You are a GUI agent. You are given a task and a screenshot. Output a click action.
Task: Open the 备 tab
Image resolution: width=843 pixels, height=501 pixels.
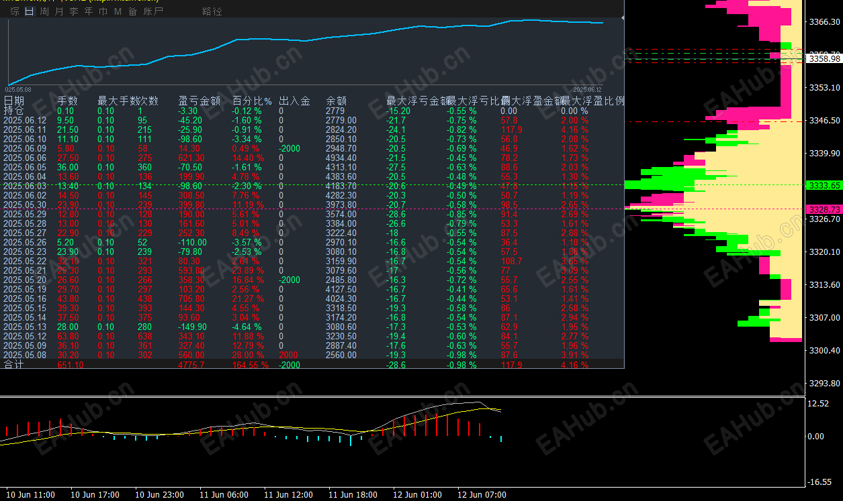[132, 11]
